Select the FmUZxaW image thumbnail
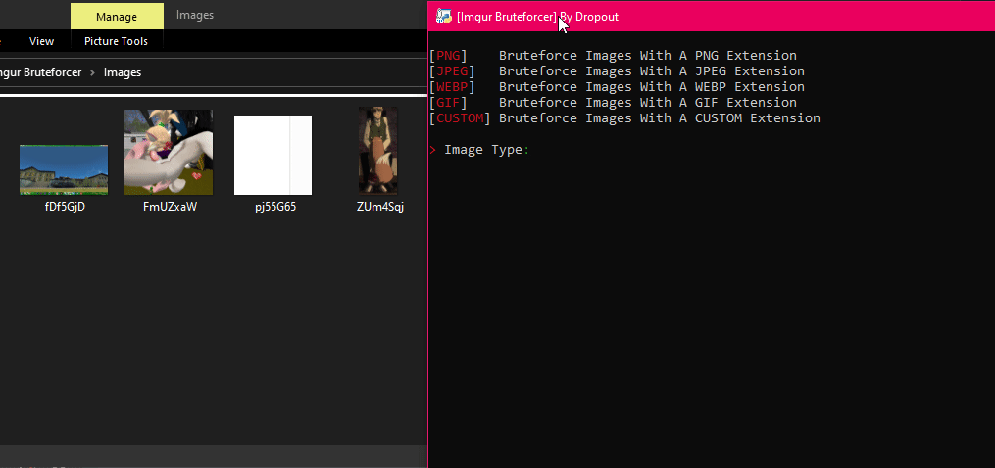 tap(169, 152)
